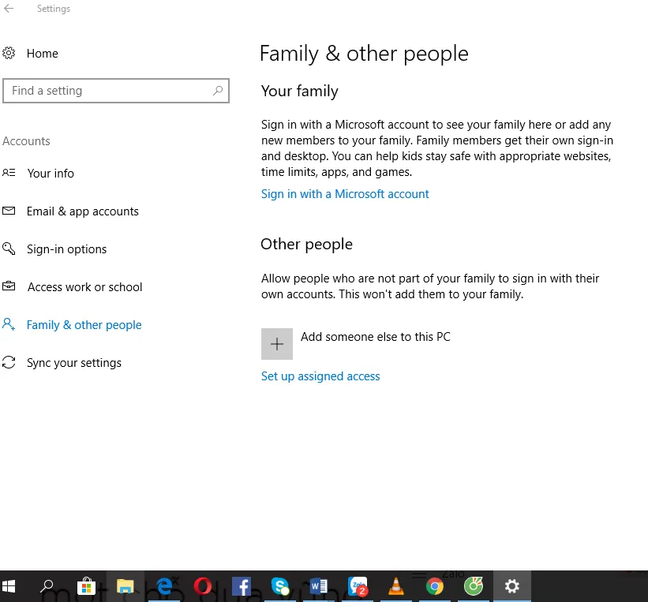648x602 pixels.
Task: Select Sign-in options
Action: pyautogui.click(x=66, y=249)
